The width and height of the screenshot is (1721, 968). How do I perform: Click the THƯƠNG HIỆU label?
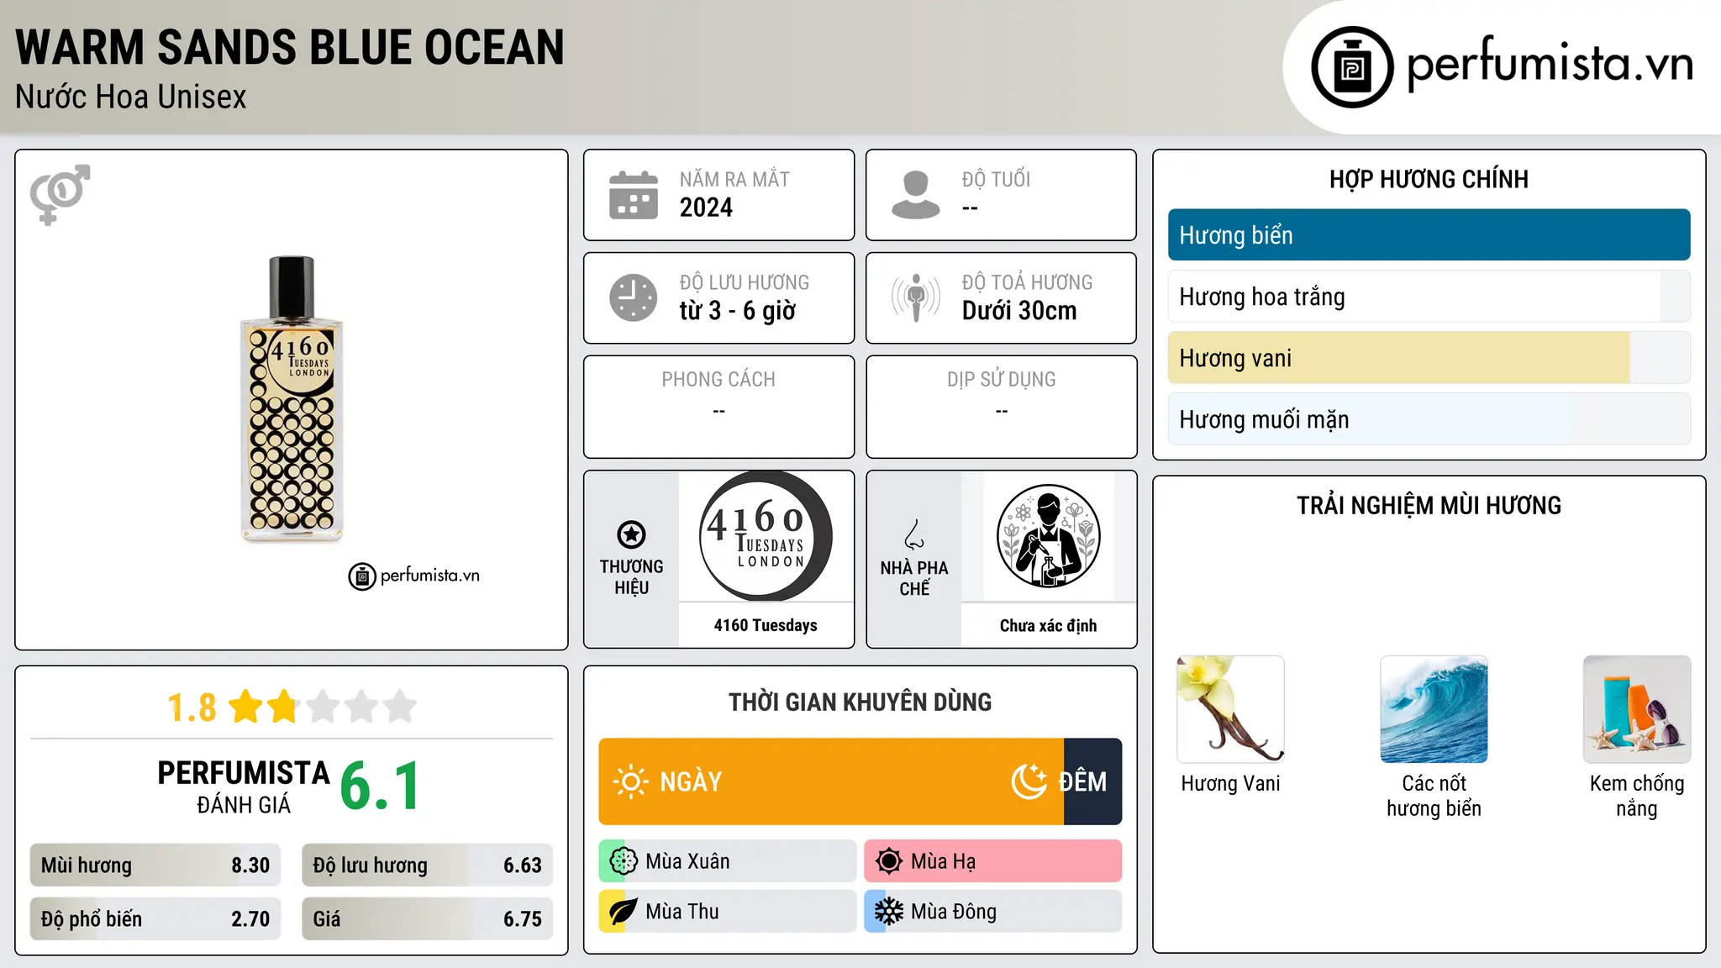[631, 577]
